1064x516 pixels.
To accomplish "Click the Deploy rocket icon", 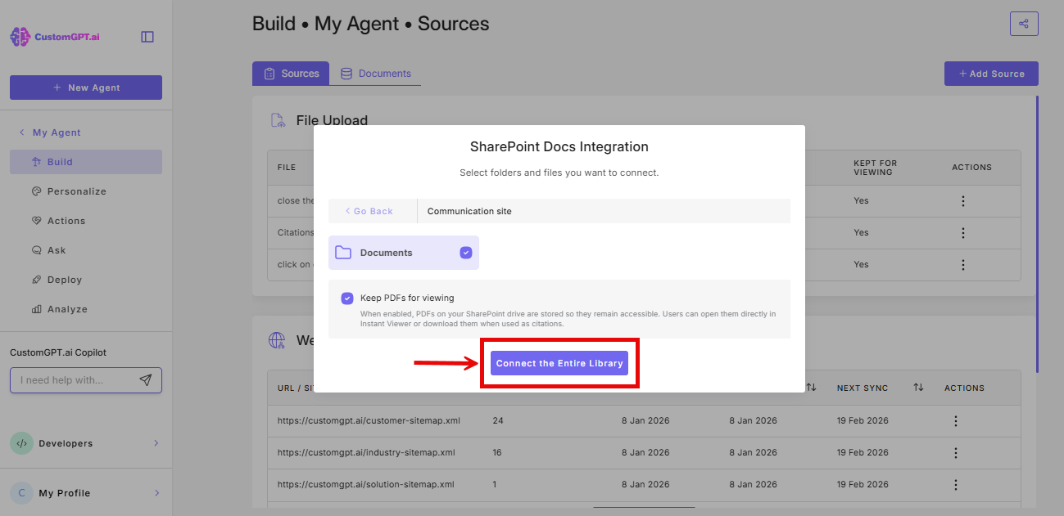I will pos(36,280).
